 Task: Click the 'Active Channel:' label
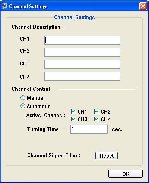[46, 115]
